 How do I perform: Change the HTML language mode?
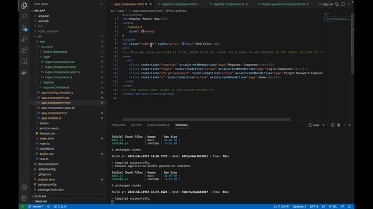point(333,207)
